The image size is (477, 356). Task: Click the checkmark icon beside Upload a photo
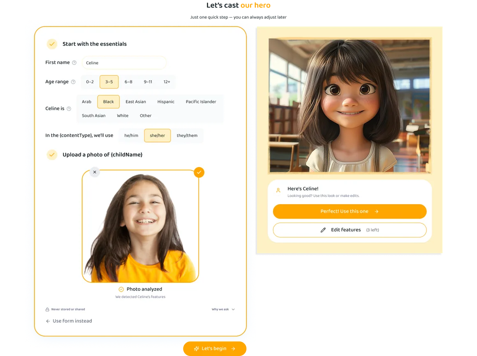tap(52, 155)
